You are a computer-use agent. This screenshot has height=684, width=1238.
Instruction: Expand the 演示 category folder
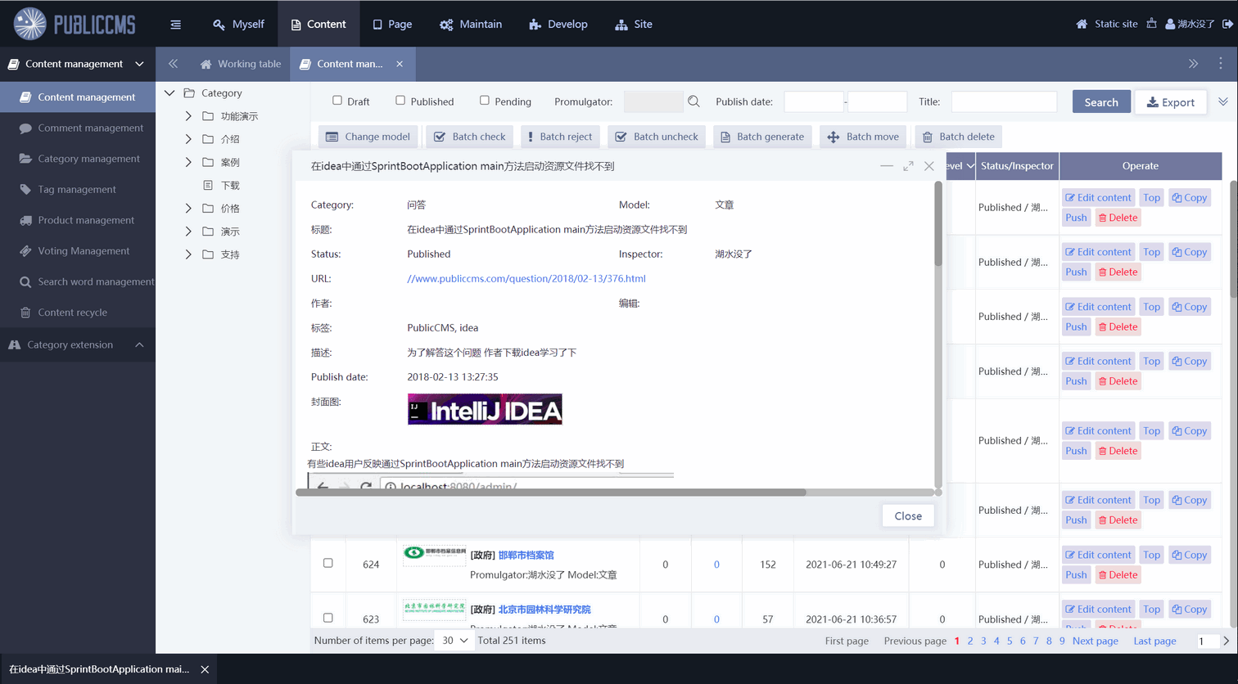[188, 232]
